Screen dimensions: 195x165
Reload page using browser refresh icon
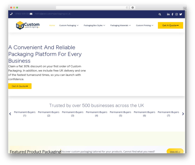127,7
